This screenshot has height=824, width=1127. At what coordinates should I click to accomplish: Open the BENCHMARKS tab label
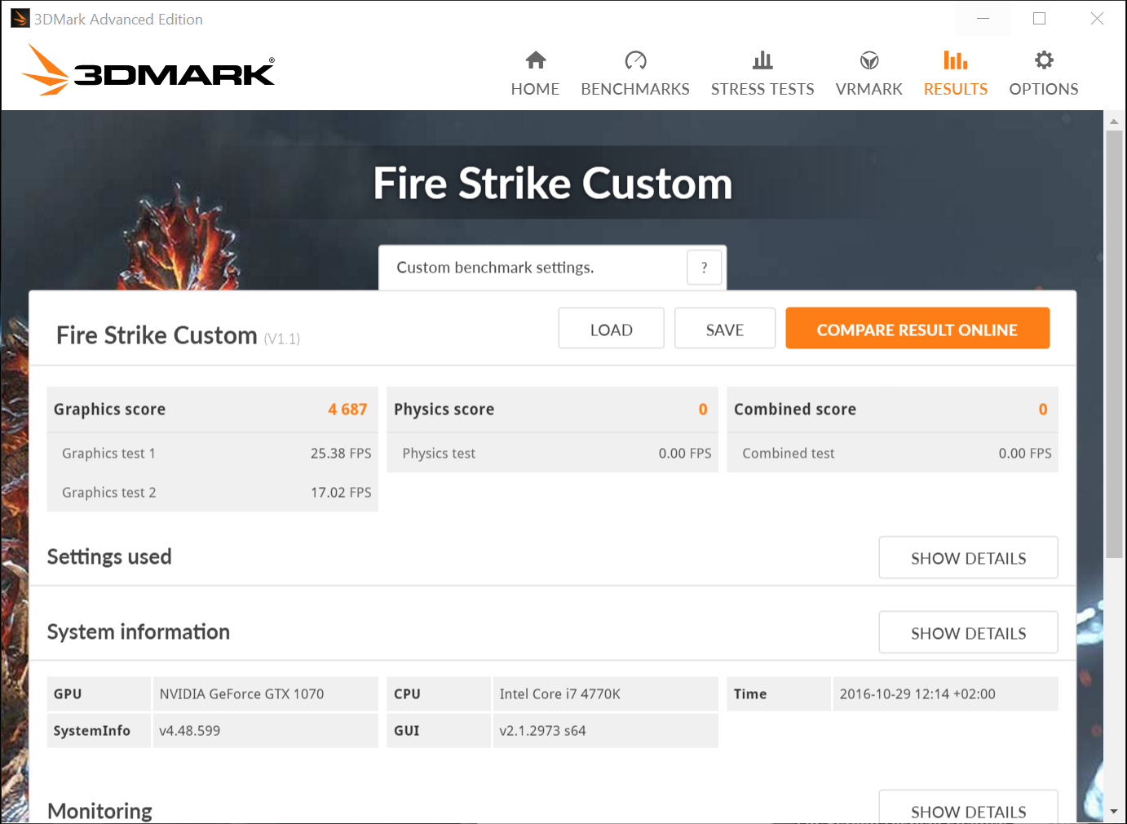pyautogui.click(x=635, y=89)
